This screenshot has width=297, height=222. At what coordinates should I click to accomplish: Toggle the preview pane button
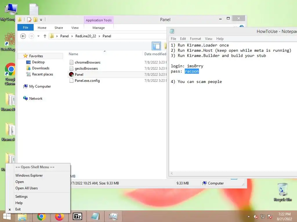tap(156, 46)
